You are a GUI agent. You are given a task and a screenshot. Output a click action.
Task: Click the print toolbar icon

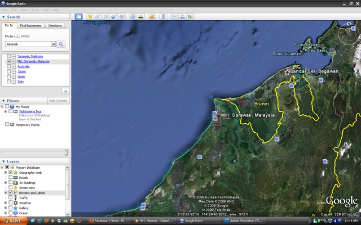click(182, 16)
